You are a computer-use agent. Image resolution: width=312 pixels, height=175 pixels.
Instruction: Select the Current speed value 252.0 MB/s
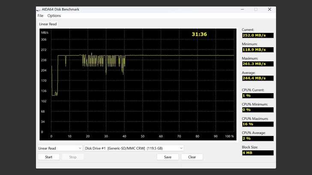(257, 35)
